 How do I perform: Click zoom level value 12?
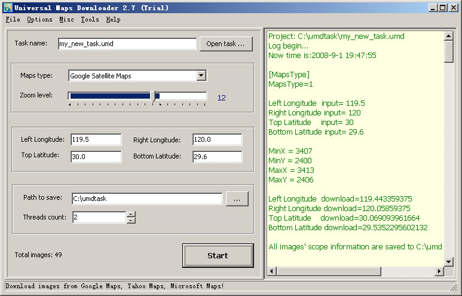click(x=222, y=98)
